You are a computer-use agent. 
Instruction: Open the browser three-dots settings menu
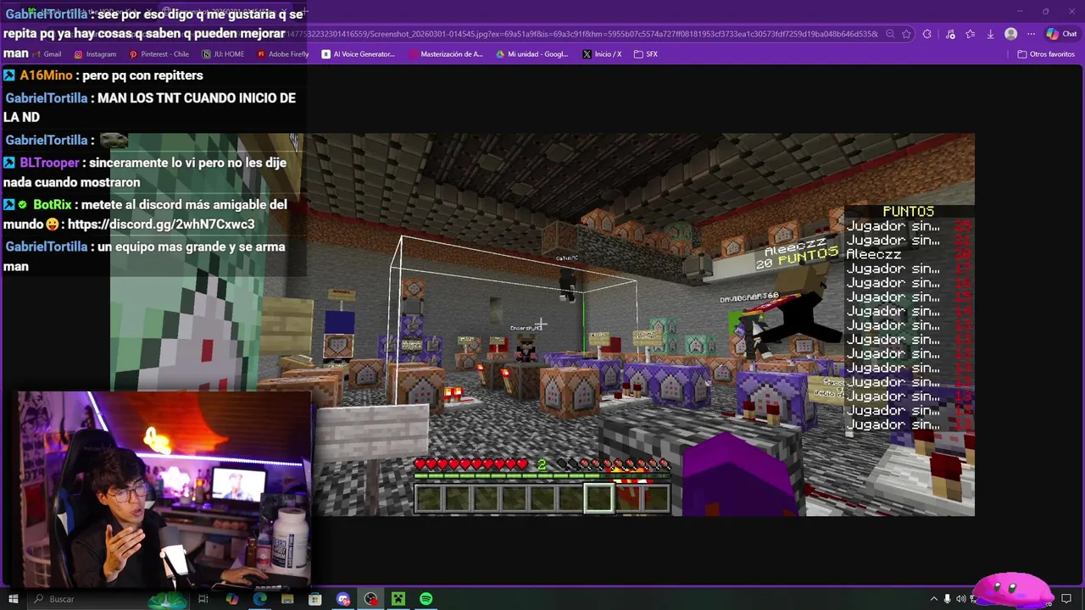coord(1031,34)
